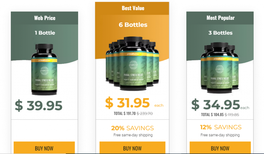This screenshot has width=264, height=154.
Task: Click the 12% SAVINGS text
Action: point(221,127)
